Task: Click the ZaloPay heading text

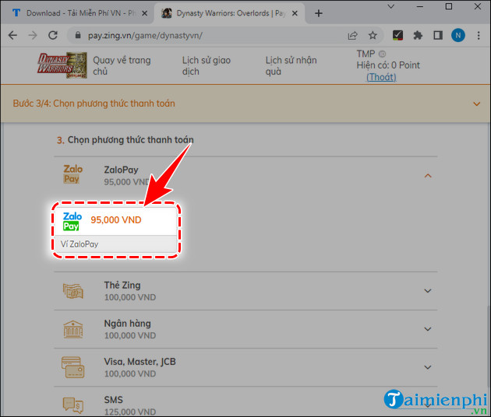Action: [x=121, y=170]
